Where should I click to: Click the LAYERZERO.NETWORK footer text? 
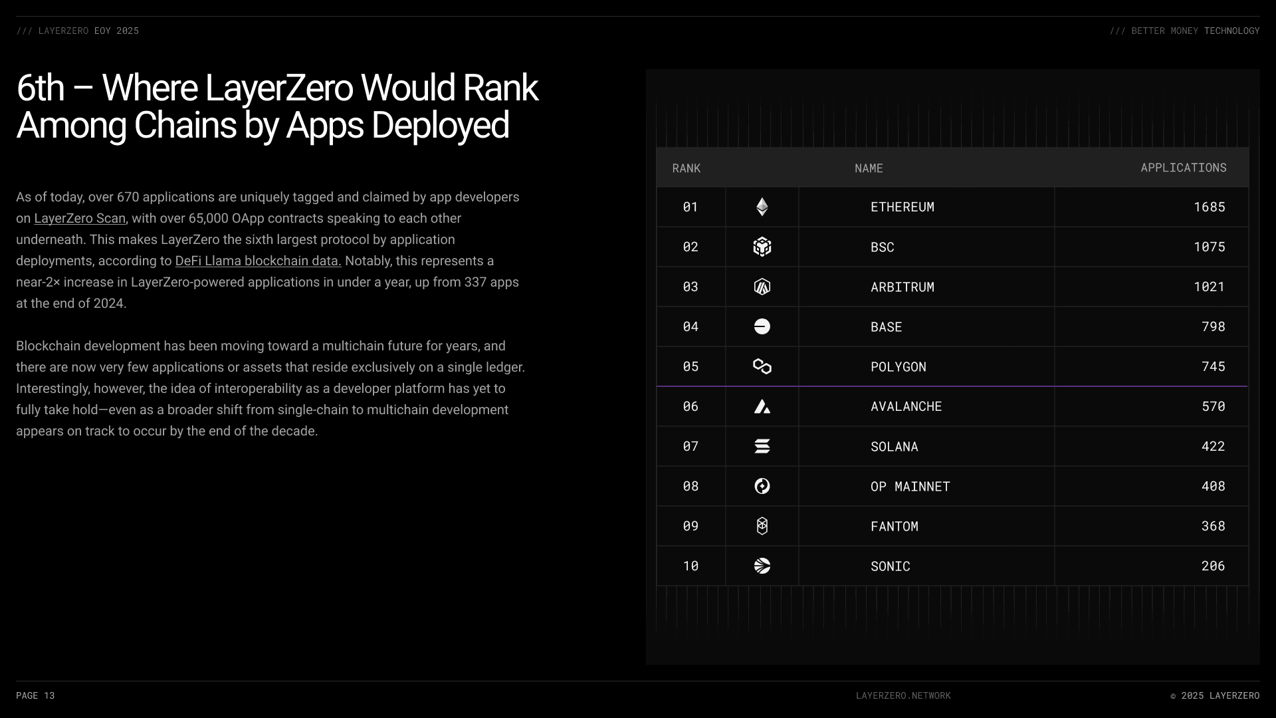click(903, 695)
